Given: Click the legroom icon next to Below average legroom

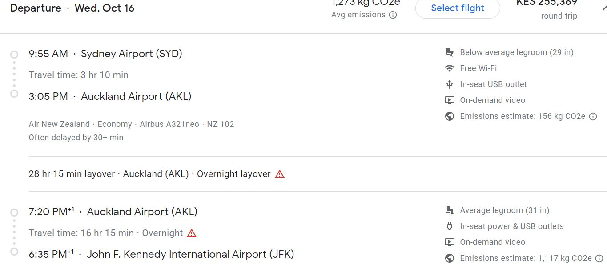Looking at the screenshot, I should pyautogui.click(x=449, y=52).
